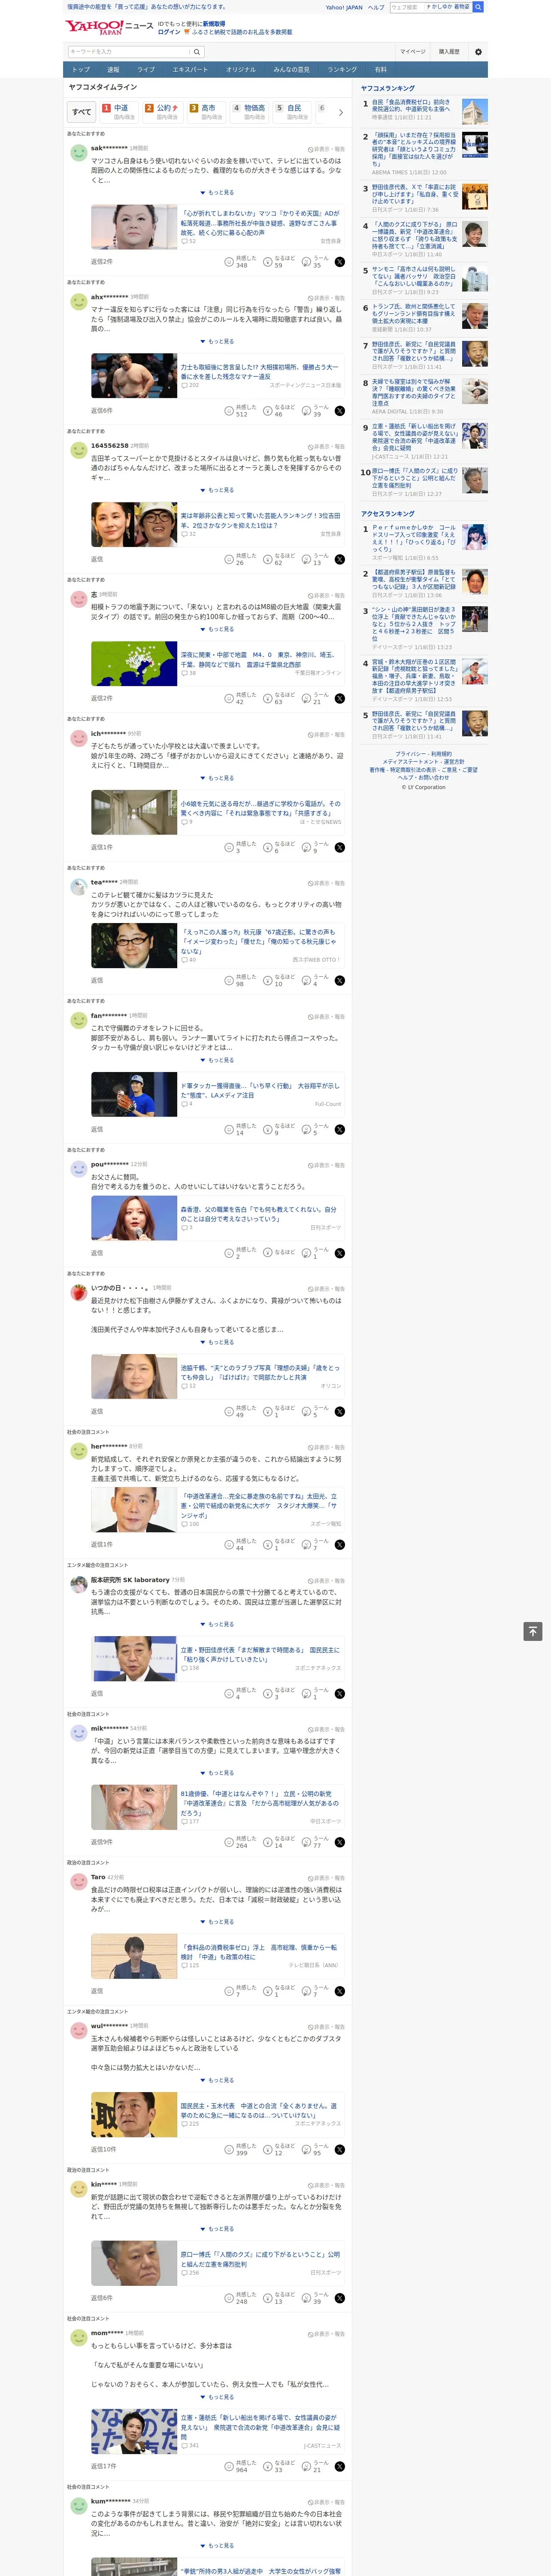Click 共感した with 512 on ahx comment

[241, 411]
